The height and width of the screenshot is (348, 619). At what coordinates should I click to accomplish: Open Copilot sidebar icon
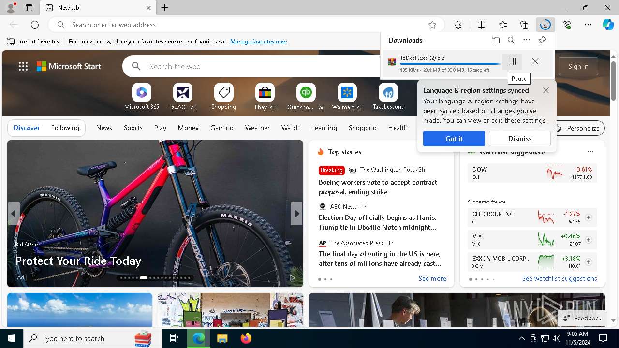[608, 25]
